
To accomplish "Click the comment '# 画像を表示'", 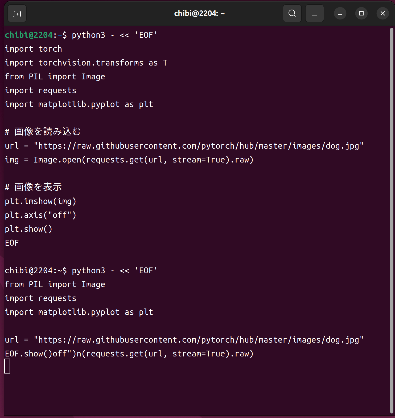I will (34, 187).
